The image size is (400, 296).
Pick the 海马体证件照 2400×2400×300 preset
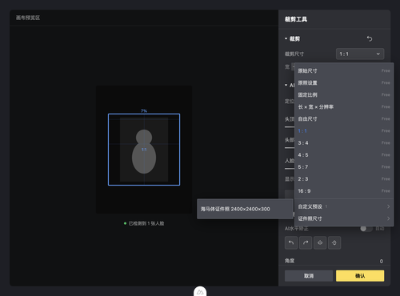(245, 209)
